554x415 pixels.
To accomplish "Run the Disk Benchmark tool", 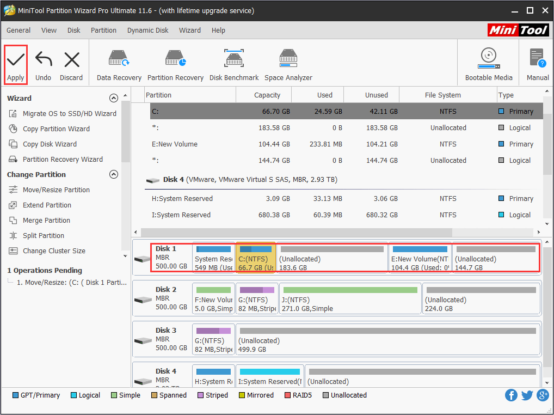I will 234,65.
